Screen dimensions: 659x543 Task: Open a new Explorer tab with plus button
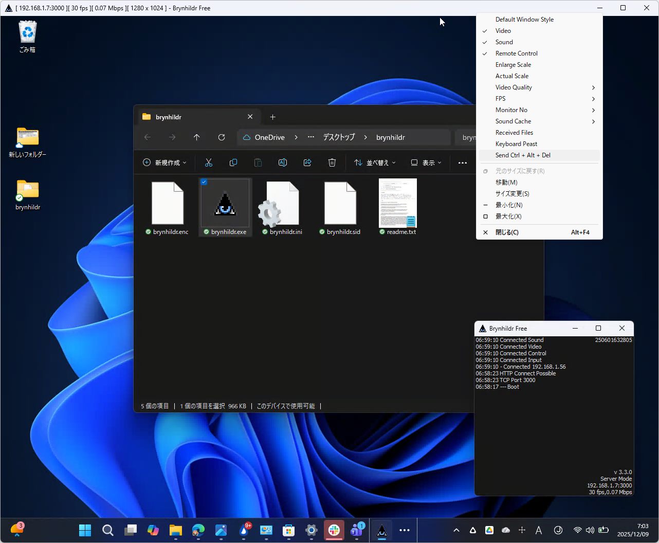tap(273, 117)
